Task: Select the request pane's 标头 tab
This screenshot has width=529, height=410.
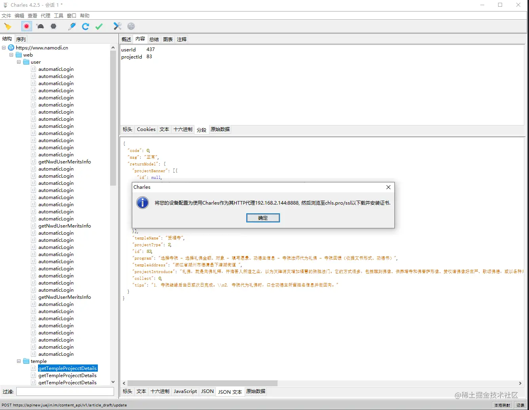Action: pyautogui.click(x=127, y=129)
